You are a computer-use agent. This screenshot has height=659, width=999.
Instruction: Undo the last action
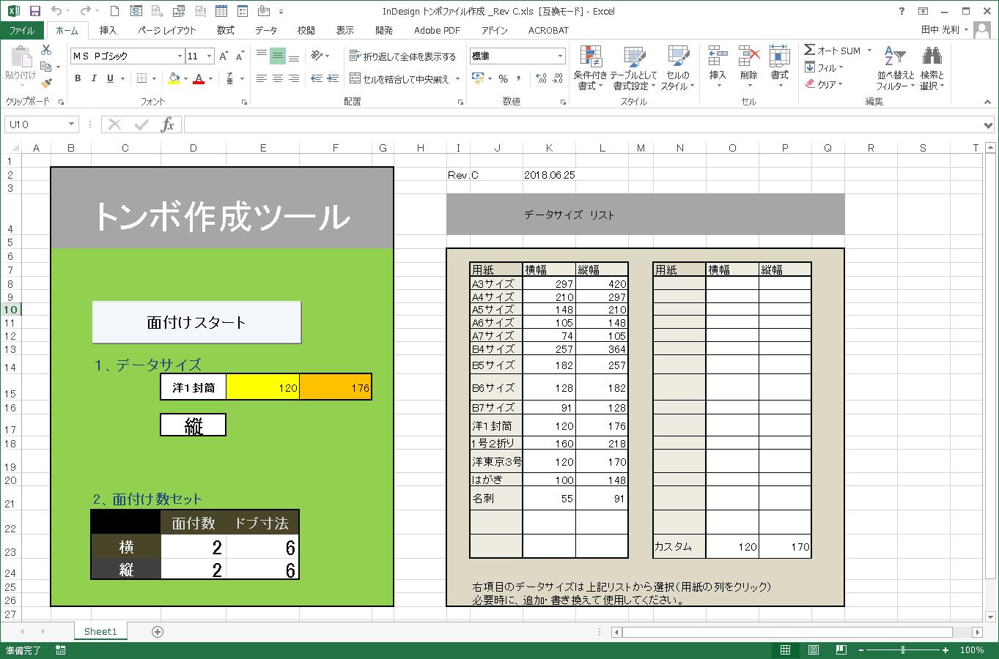[x=57, y=11]
